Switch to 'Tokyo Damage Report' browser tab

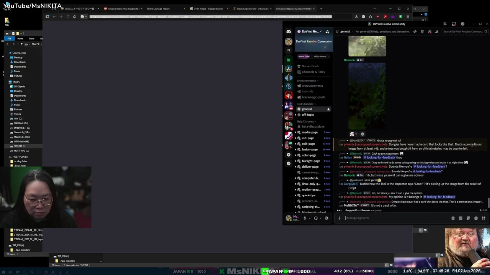tap(158, 9)
